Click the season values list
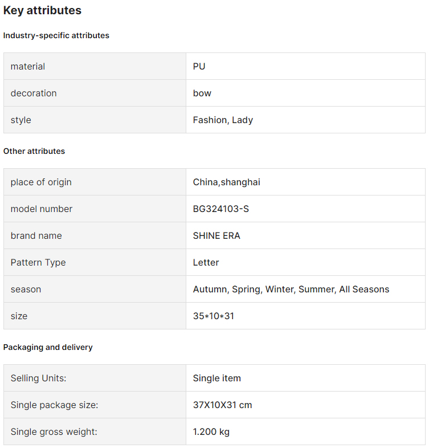Image resolution: width=433 pixels, height=448 pixels. click(x=291, y=290)
